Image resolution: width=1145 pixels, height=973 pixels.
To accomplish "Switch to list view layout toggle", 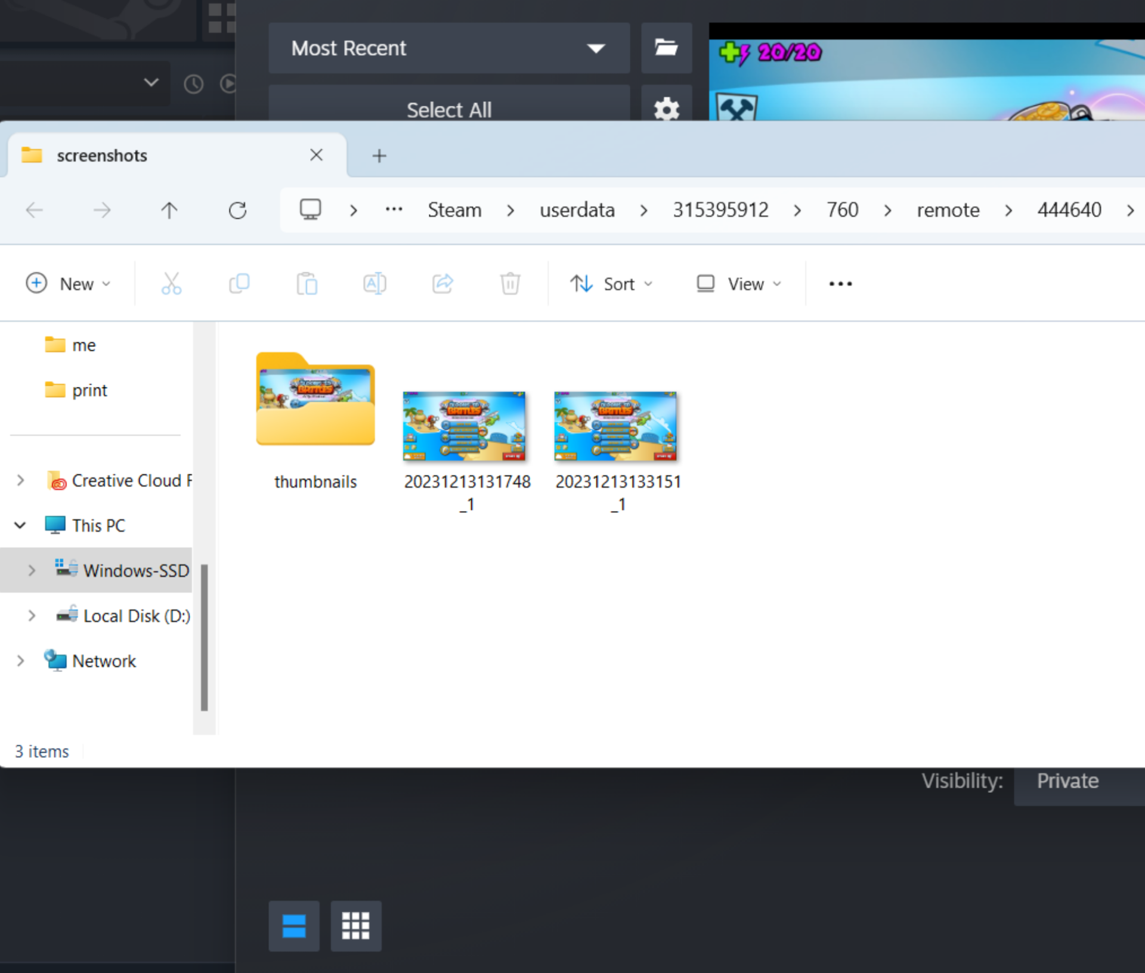I will pos(294,926).
